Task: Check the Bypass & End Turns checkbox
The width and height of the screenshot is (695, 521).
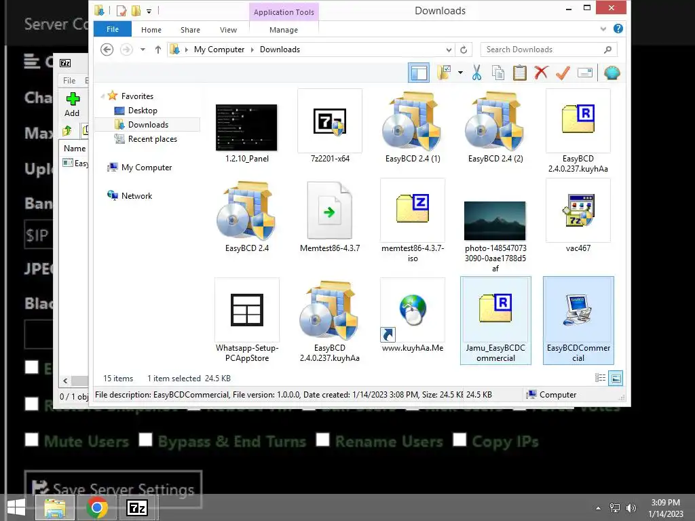Action: click(x=145, y=440)
